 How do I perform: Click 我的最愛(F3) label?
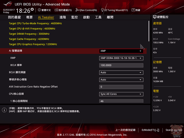click(x=65, y=10)
